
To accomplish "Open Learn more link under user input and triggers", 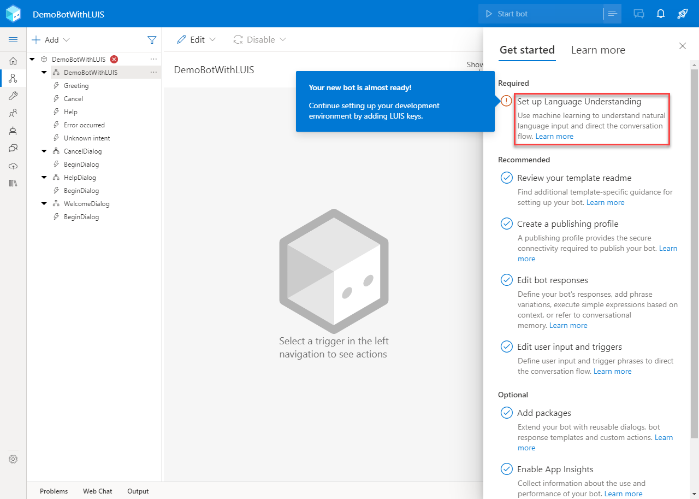I will point(612,371).
